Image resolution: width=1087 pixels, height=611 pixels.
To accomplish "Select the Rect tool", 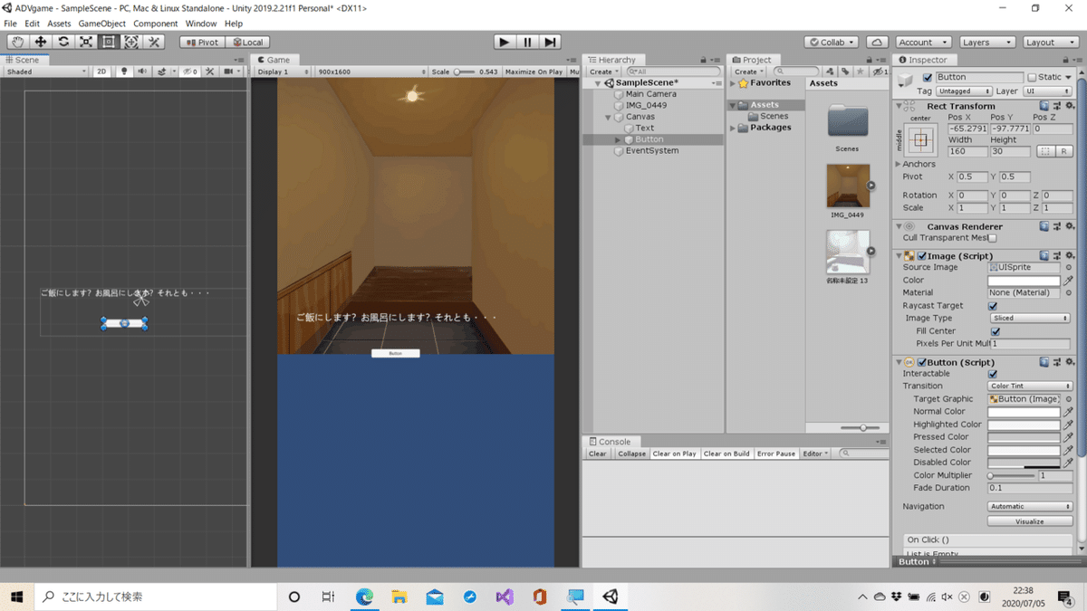I will click(109, 42).
